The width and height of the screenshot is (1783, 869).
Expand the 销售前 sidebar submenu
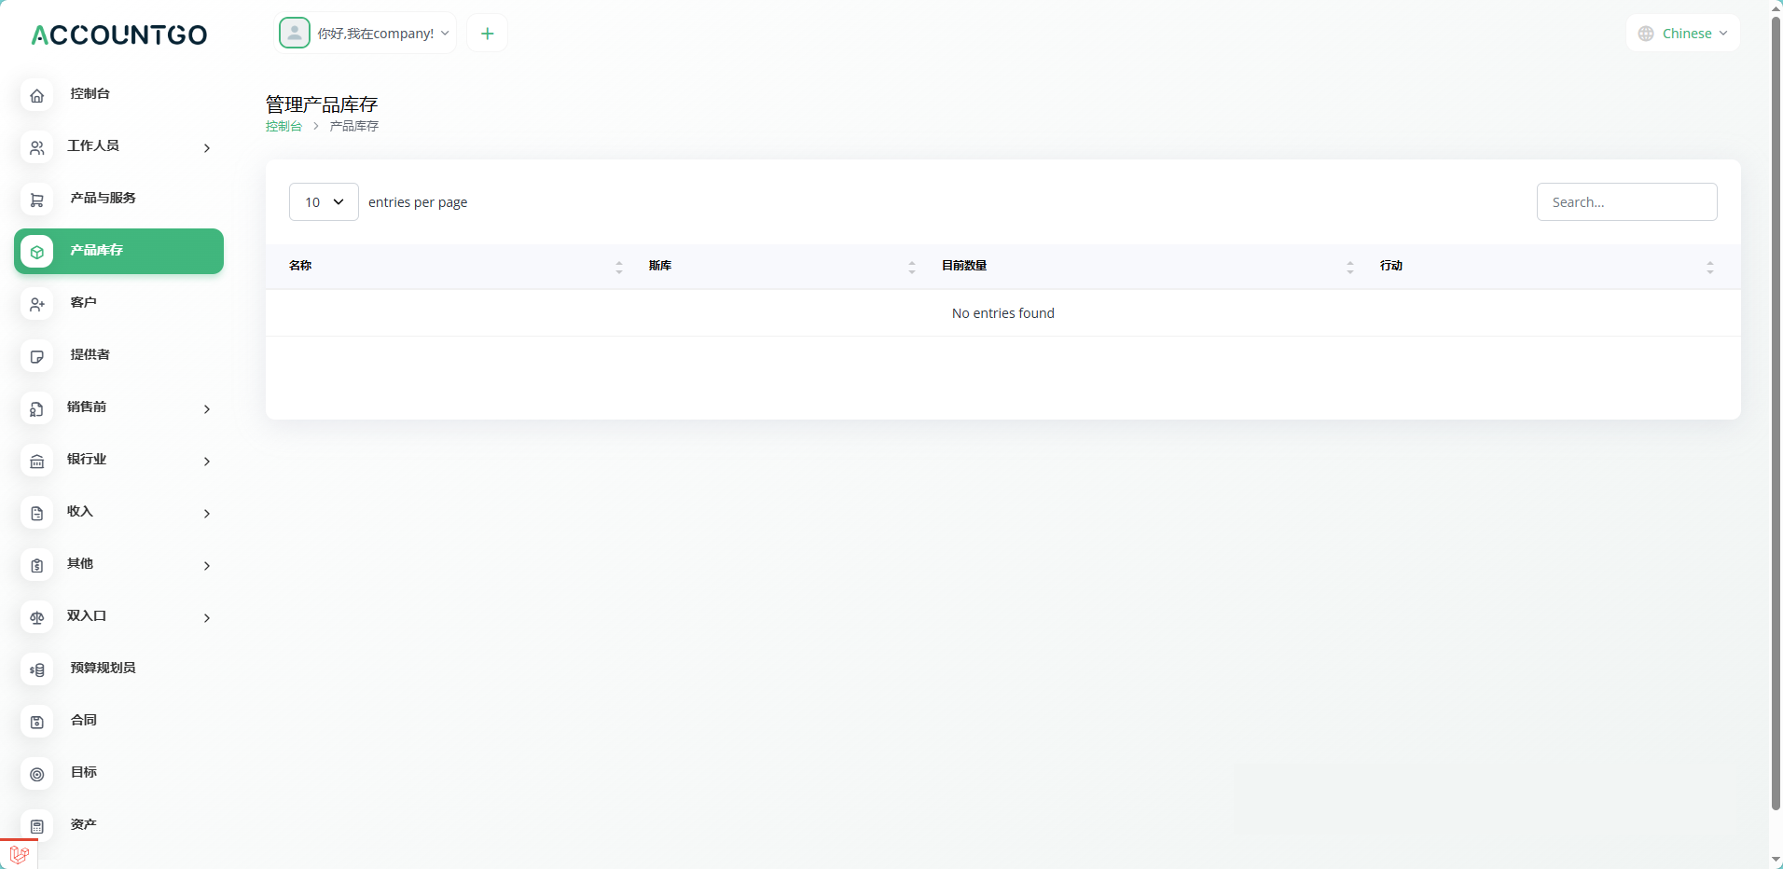[x=206, y=408]
